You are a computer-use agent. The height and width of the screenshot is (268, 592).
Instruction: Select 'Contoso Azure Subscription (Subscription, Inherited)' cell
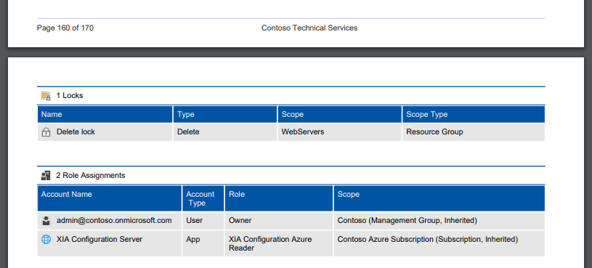point(439,243)
